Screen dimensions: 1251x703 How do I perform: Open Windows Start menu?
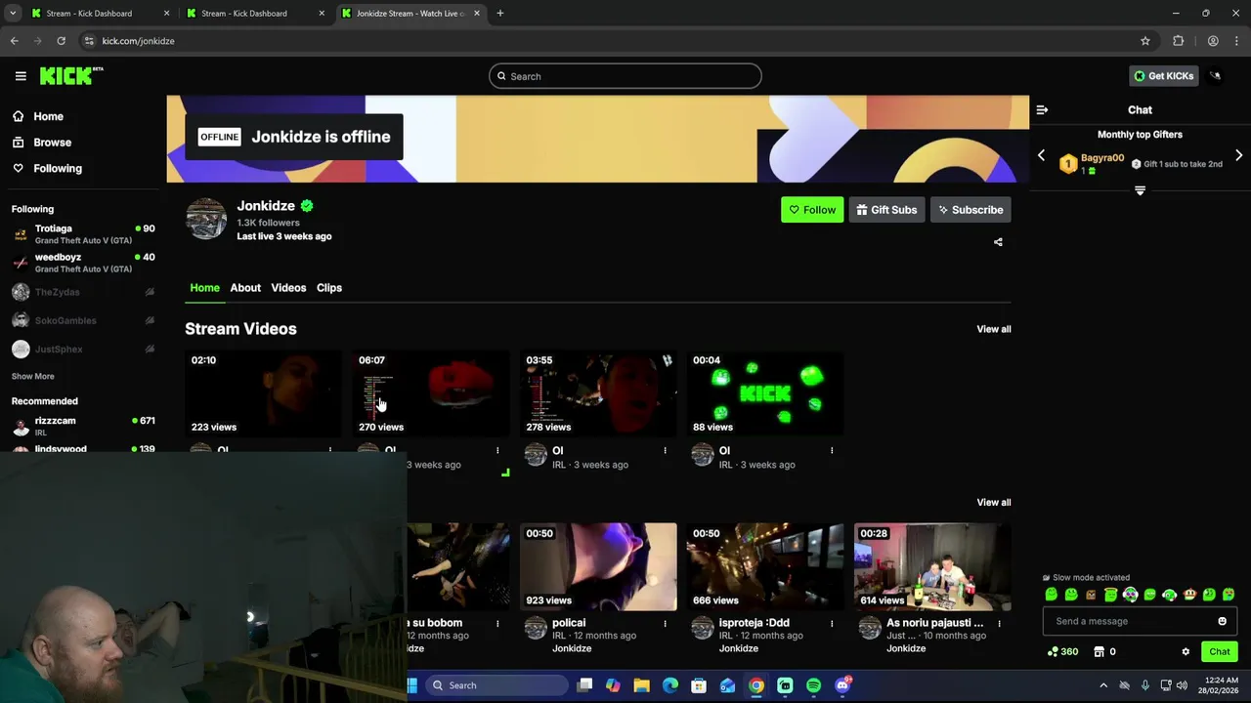(412, 685)
